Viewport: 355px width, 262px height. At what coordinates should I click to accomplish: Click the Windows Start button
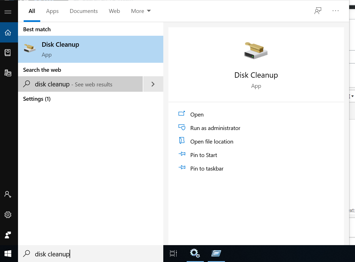click(8, 254)
